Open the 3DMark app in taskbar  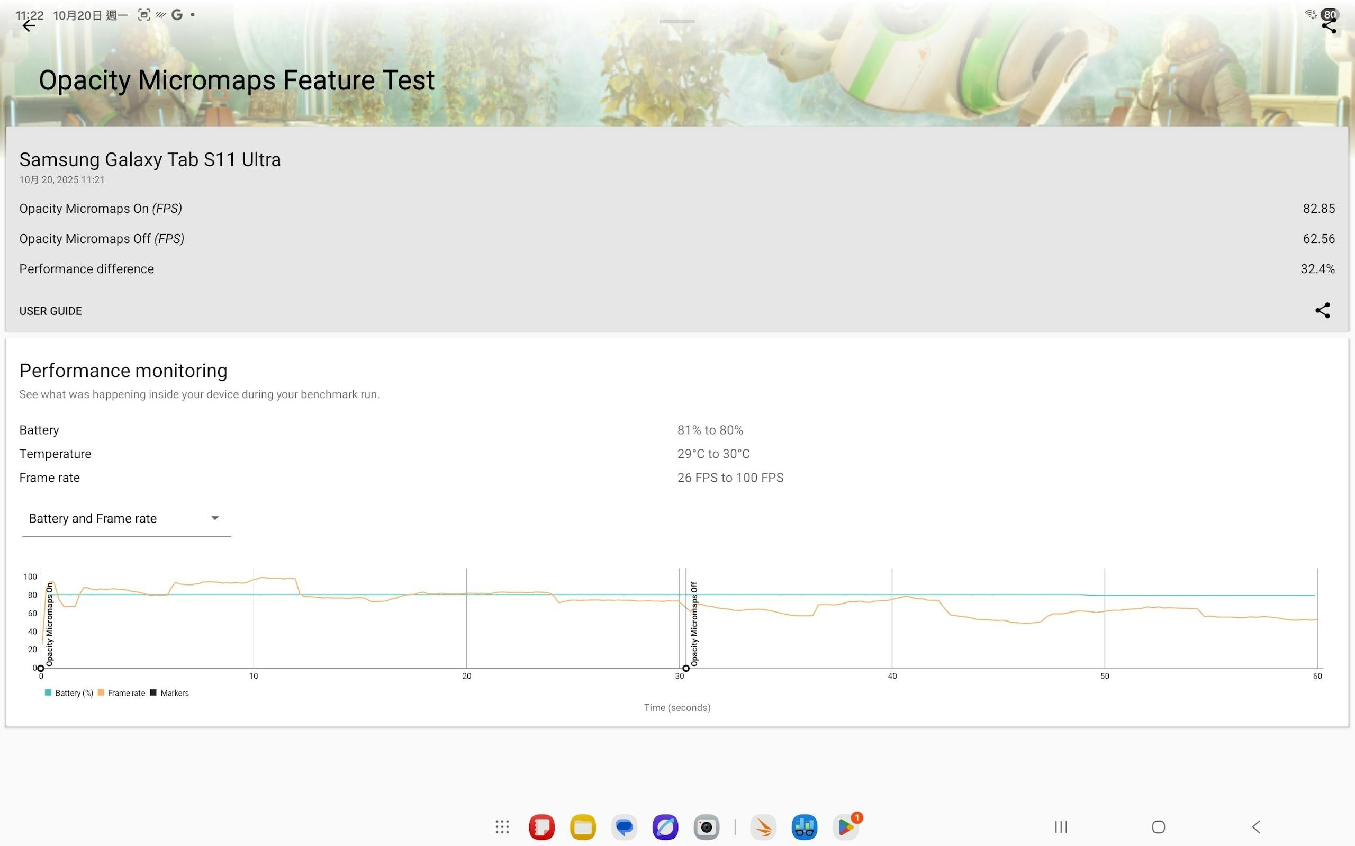point(763,827)
